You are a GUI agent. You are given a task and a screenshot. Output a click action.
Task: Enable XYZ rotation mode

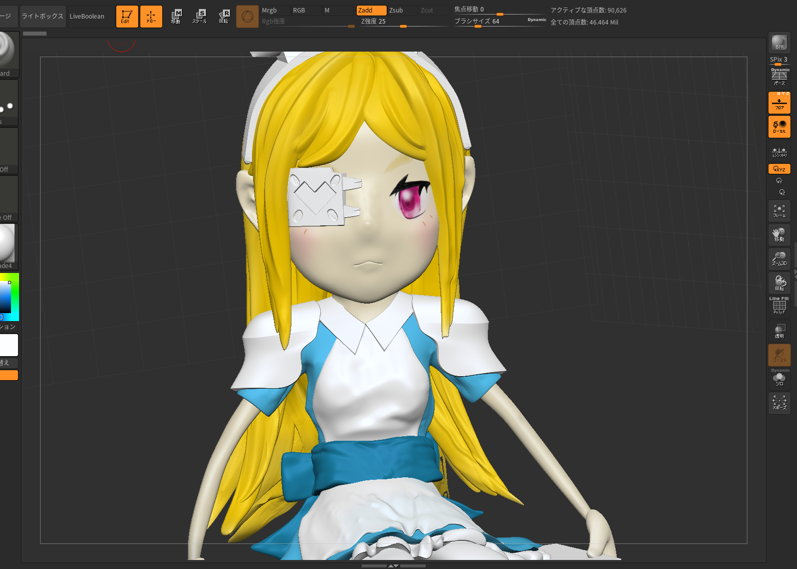click(x=779, y=169)
